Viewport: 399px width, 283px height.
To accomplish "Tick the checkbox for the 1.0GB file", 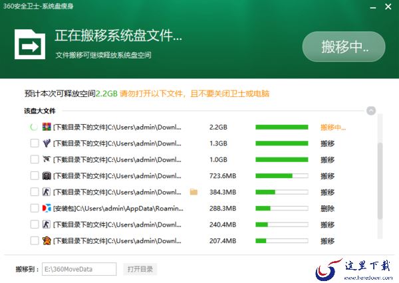I will 35,159.
